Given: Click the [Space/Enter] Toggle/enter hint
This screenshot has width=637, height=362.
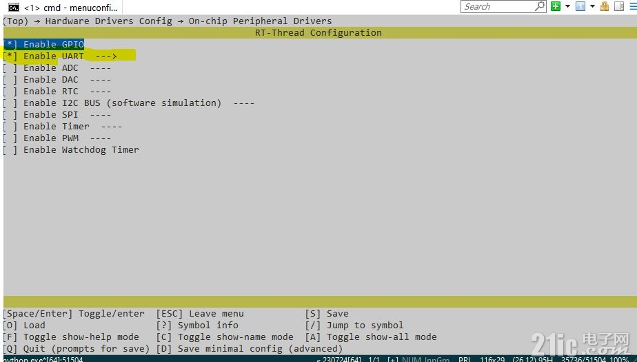Looking at the screenshot, I should click(74, 314).
